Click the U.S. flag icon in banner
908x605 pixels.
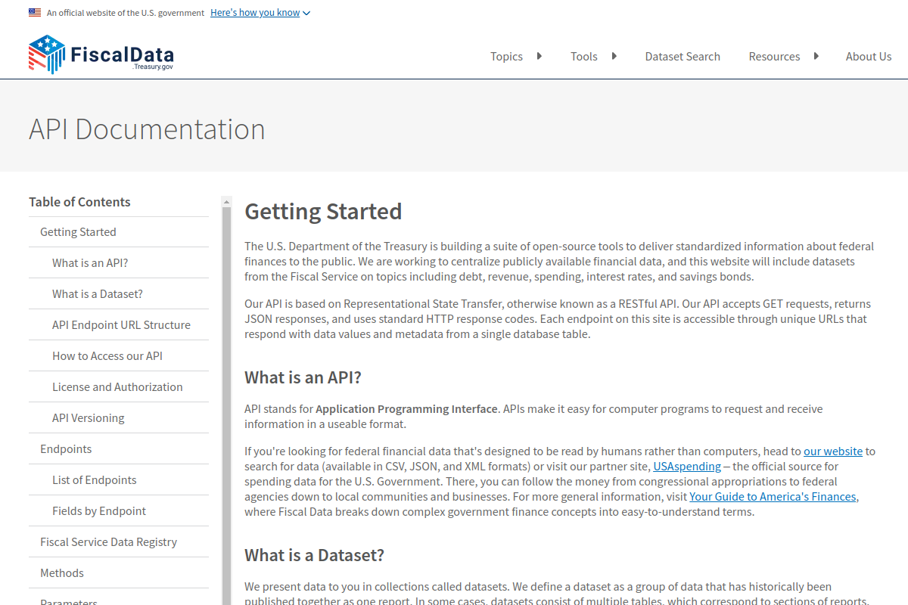[x=35, y=12]
